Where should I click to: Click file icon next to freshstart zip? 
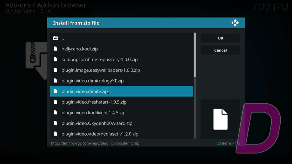click(56, 102)
